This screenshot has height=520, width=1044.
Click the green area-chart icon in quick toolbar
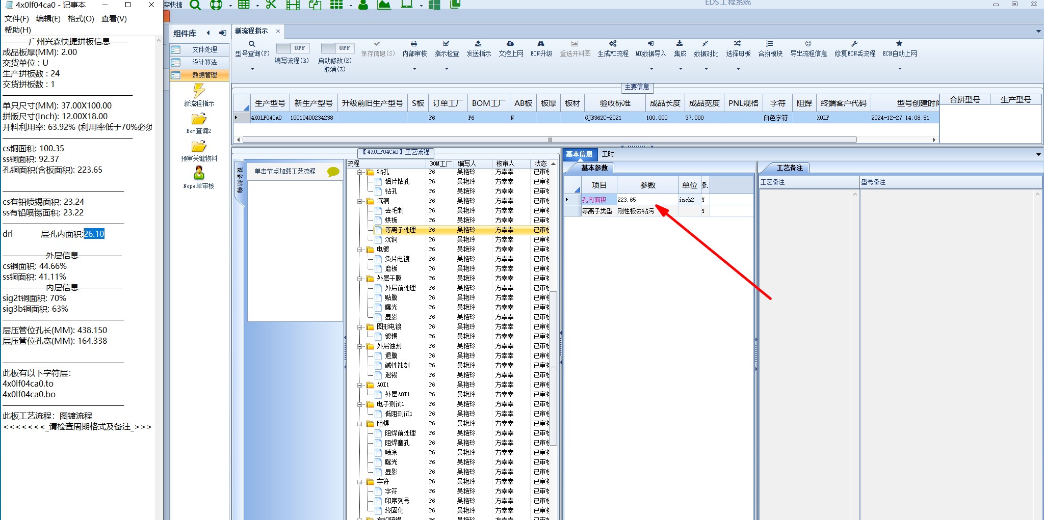click(x=384, y=5)
